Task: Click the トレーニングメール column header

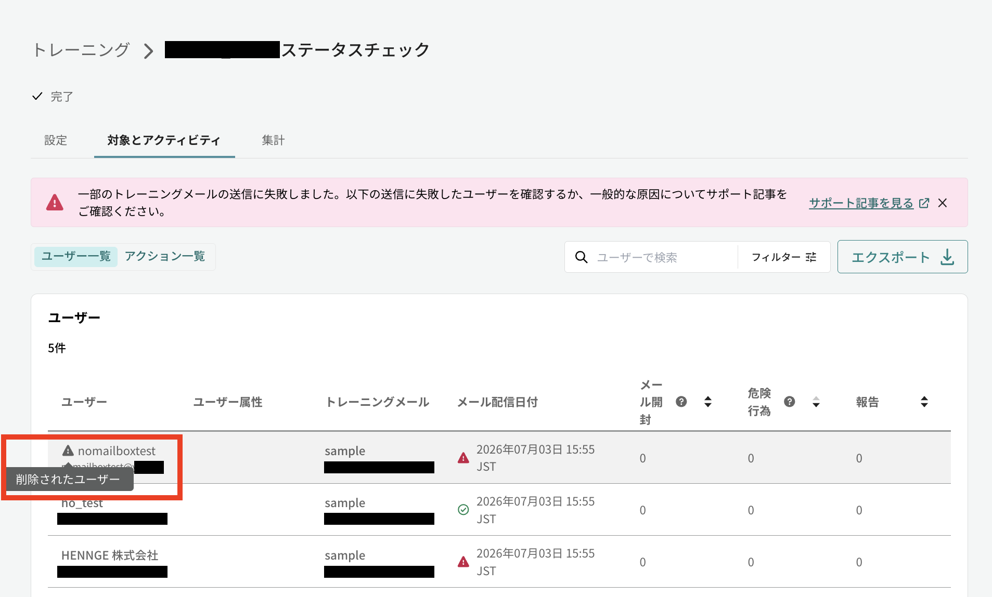Action: (377, 402)
